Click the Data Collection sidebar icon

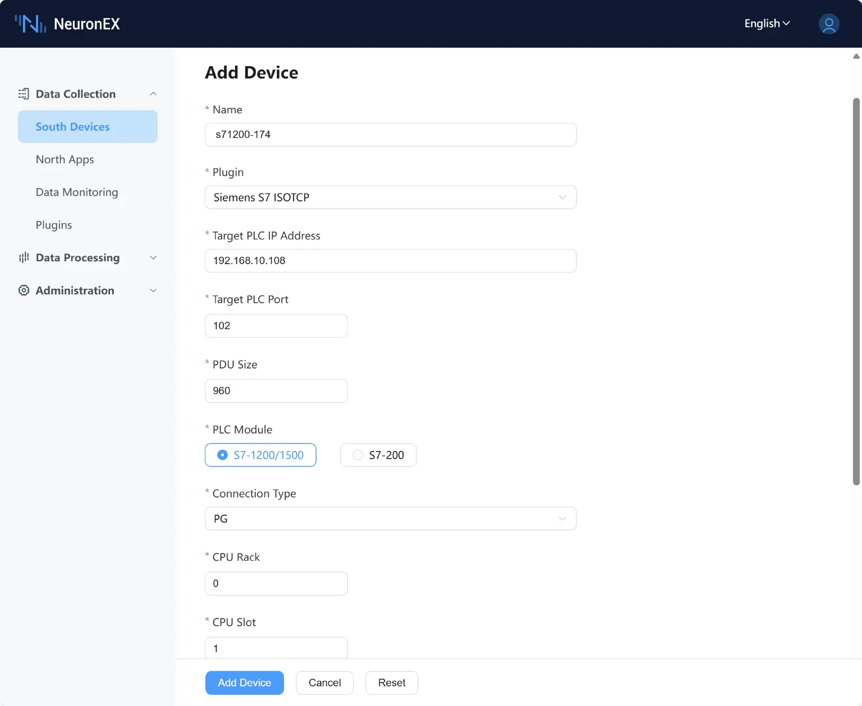tap(24, 94)
